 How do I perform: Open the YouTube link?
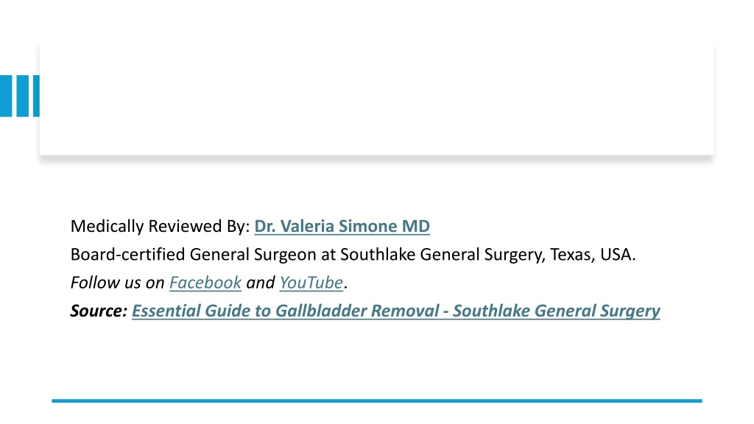click(311, 283)
